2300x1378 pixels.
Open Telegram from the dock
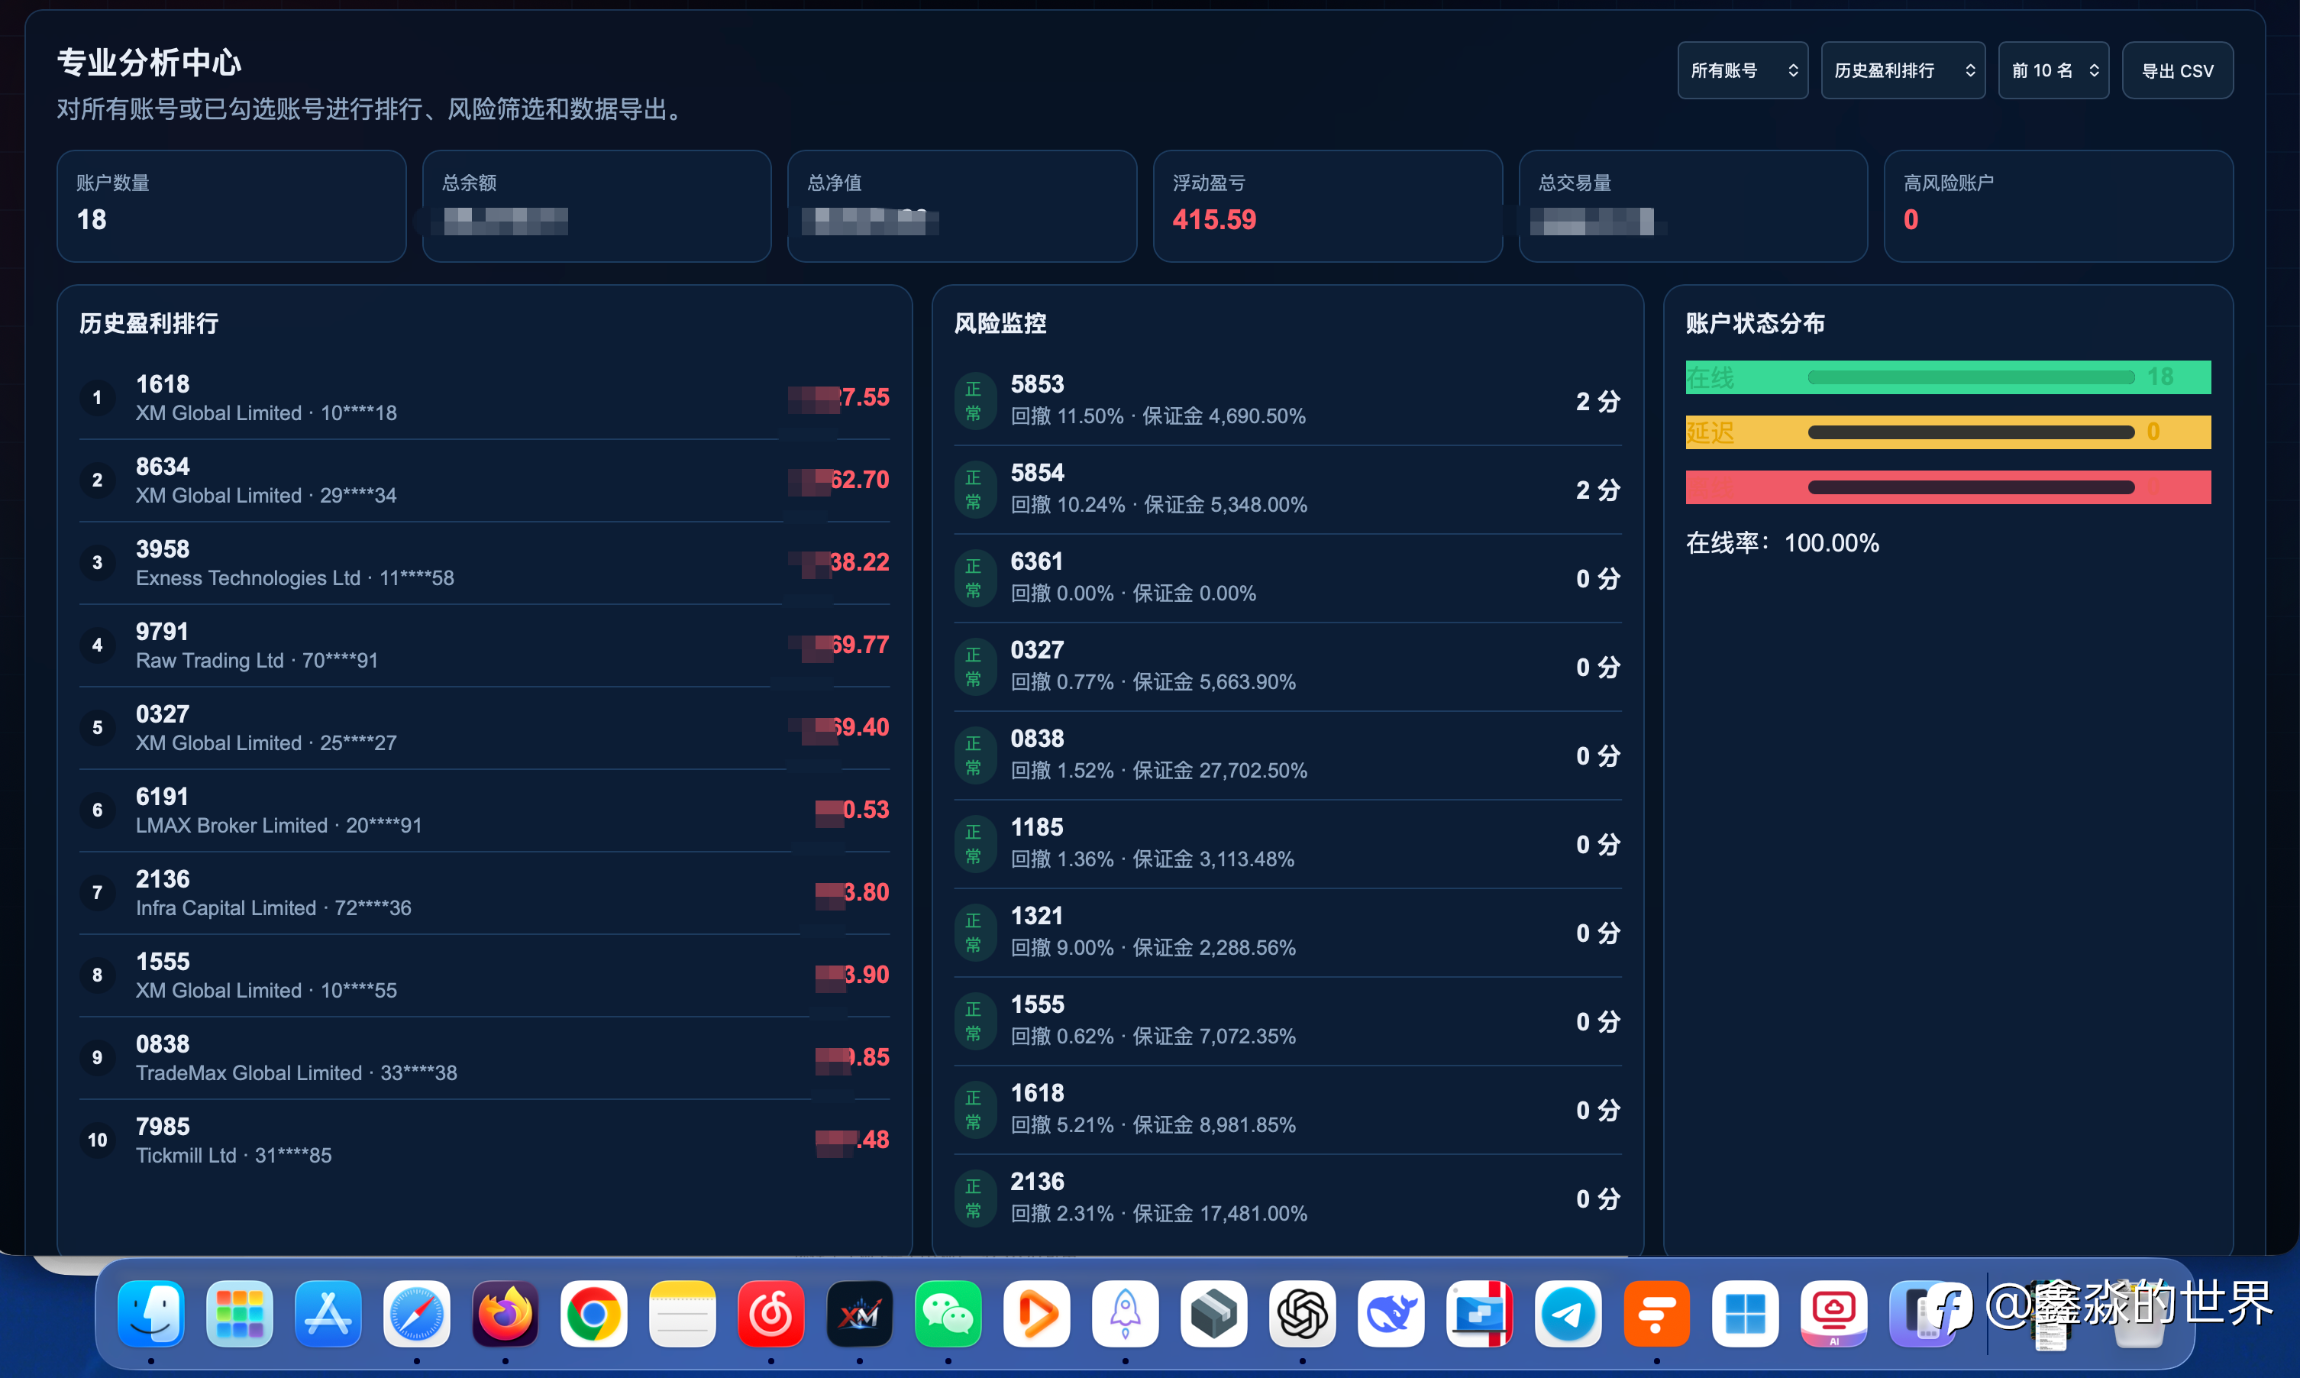pyautogui.click(x=1568, y=1313)
